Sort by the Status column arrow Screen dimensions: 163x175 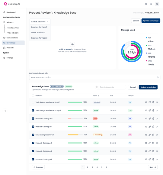click(x=98, y=96)
